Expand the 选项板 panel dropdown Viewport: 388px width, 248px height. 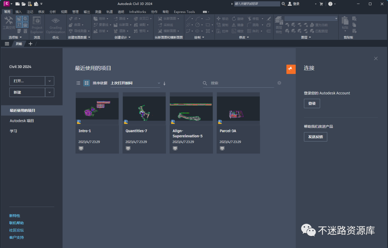15,37
